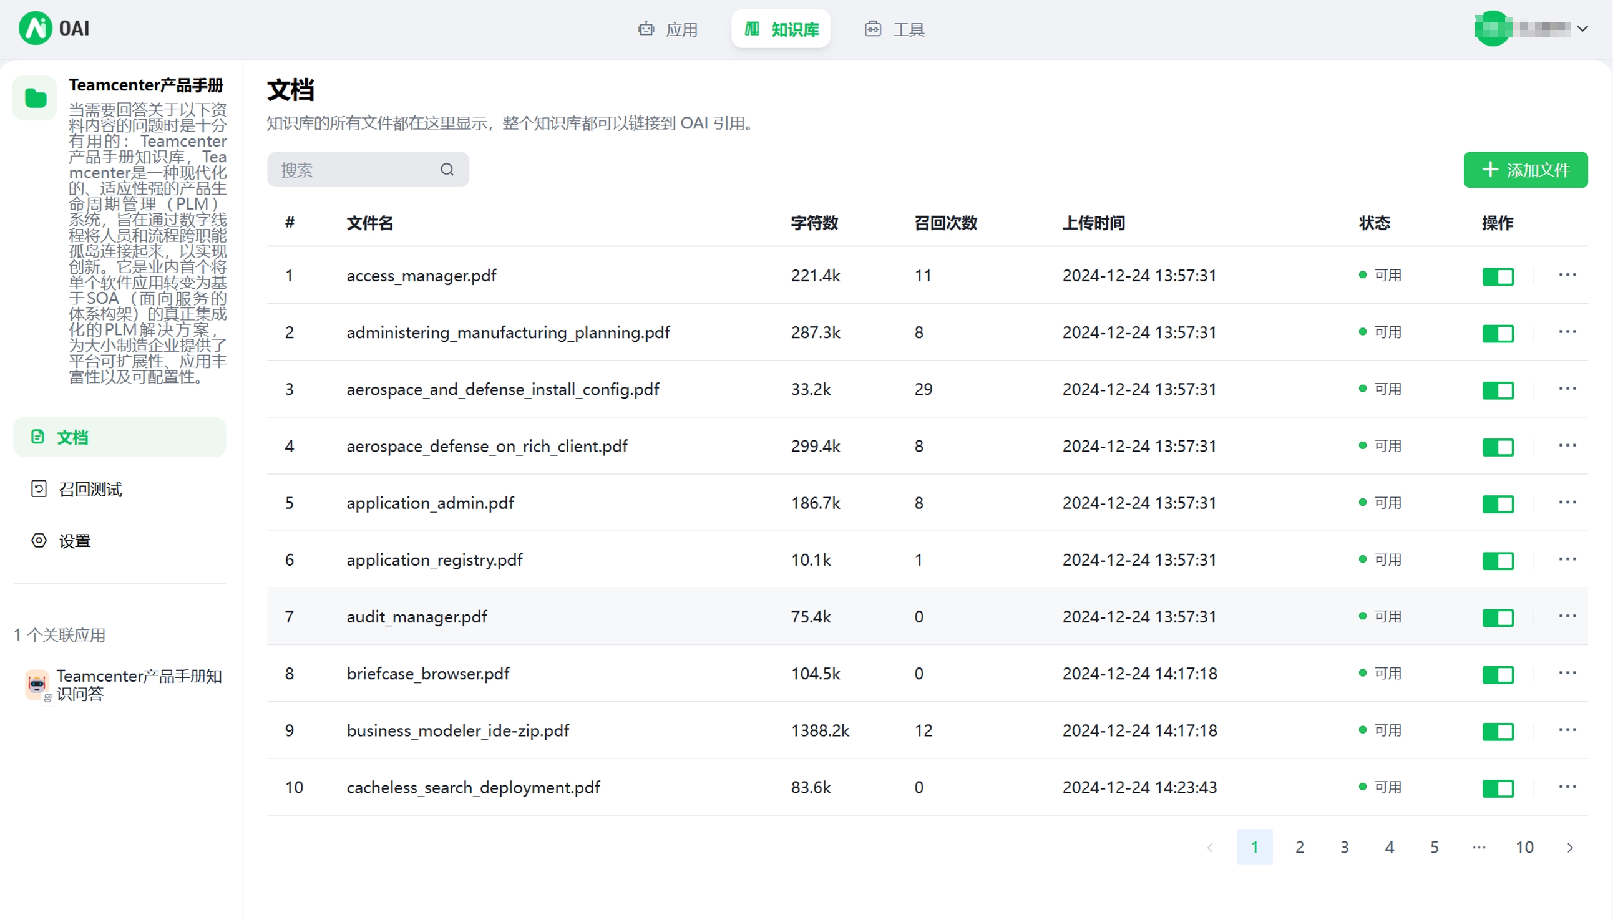
Task: Click the user avatar in the top right
Action: click(1493, 29)
